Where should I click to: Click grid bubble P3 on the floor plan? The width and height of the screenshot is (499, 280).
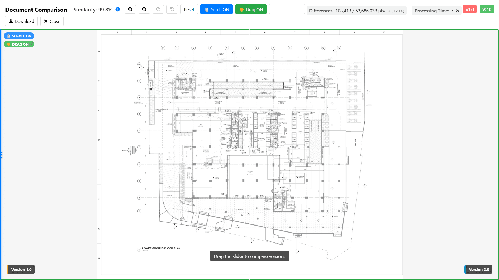(x=339, y=48)
